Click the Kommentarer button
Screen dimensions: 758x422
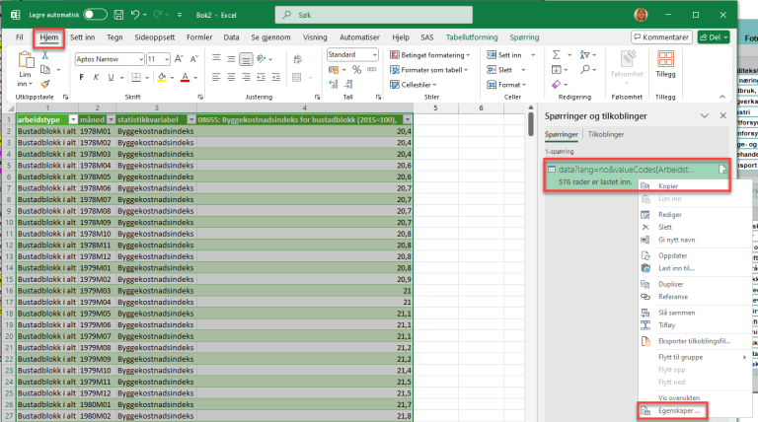(660, 36)
